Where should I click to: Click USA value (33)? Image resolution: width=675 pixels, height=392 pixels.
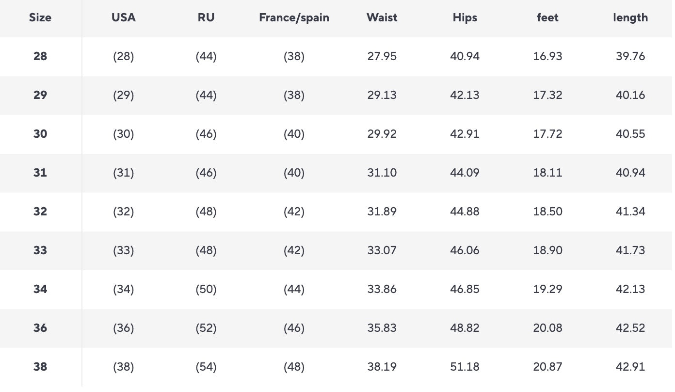click(x=123, y=250)
